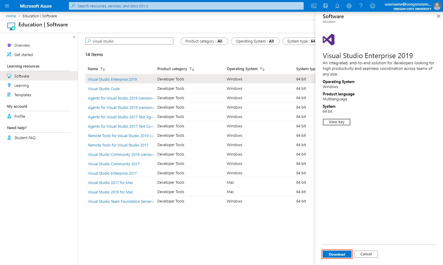Click the user avatar for oregonstate account
Image resolution: width=443 pixels, height=265 pixels.
pyautogui.click(x=437, y=6)
